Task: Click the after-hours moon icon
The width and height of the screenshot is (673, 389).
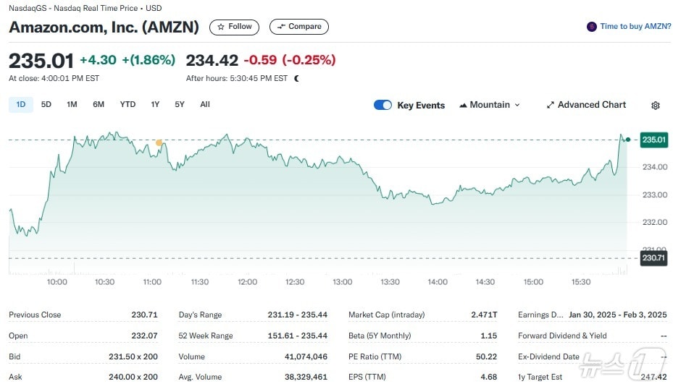Action: tap(296, 78)
